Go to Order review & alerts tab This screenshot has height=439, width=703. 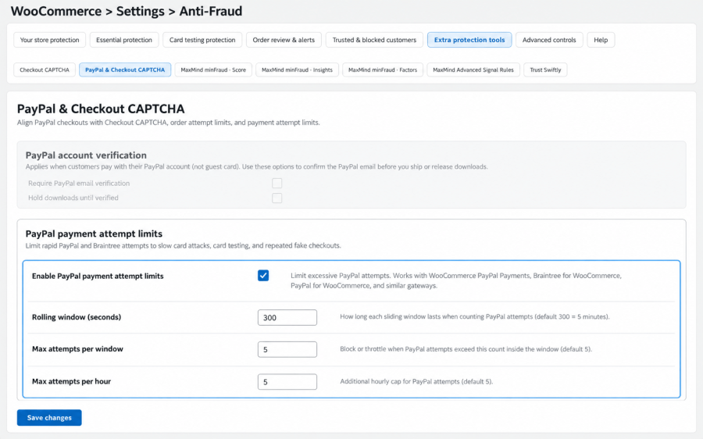click(284, 40)
